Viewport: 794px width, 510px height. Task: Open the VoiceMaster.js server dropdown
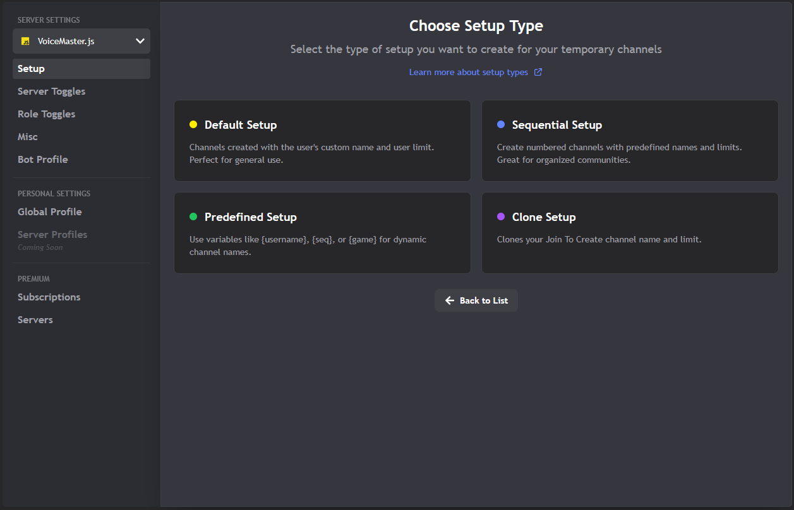[x=81, y=40]
